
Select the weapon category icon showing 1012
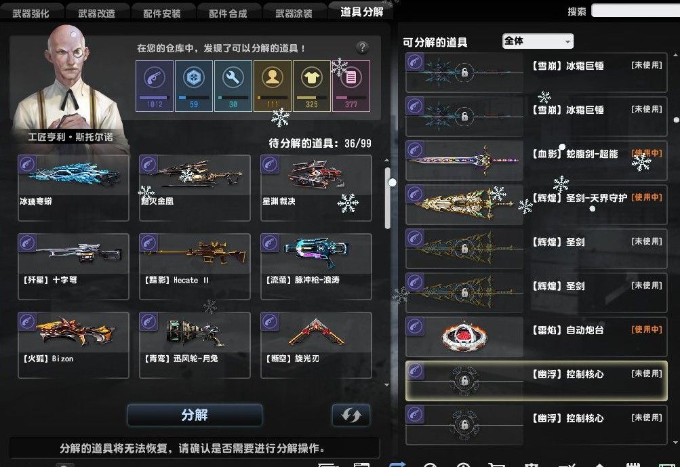(x=155, y=86)
